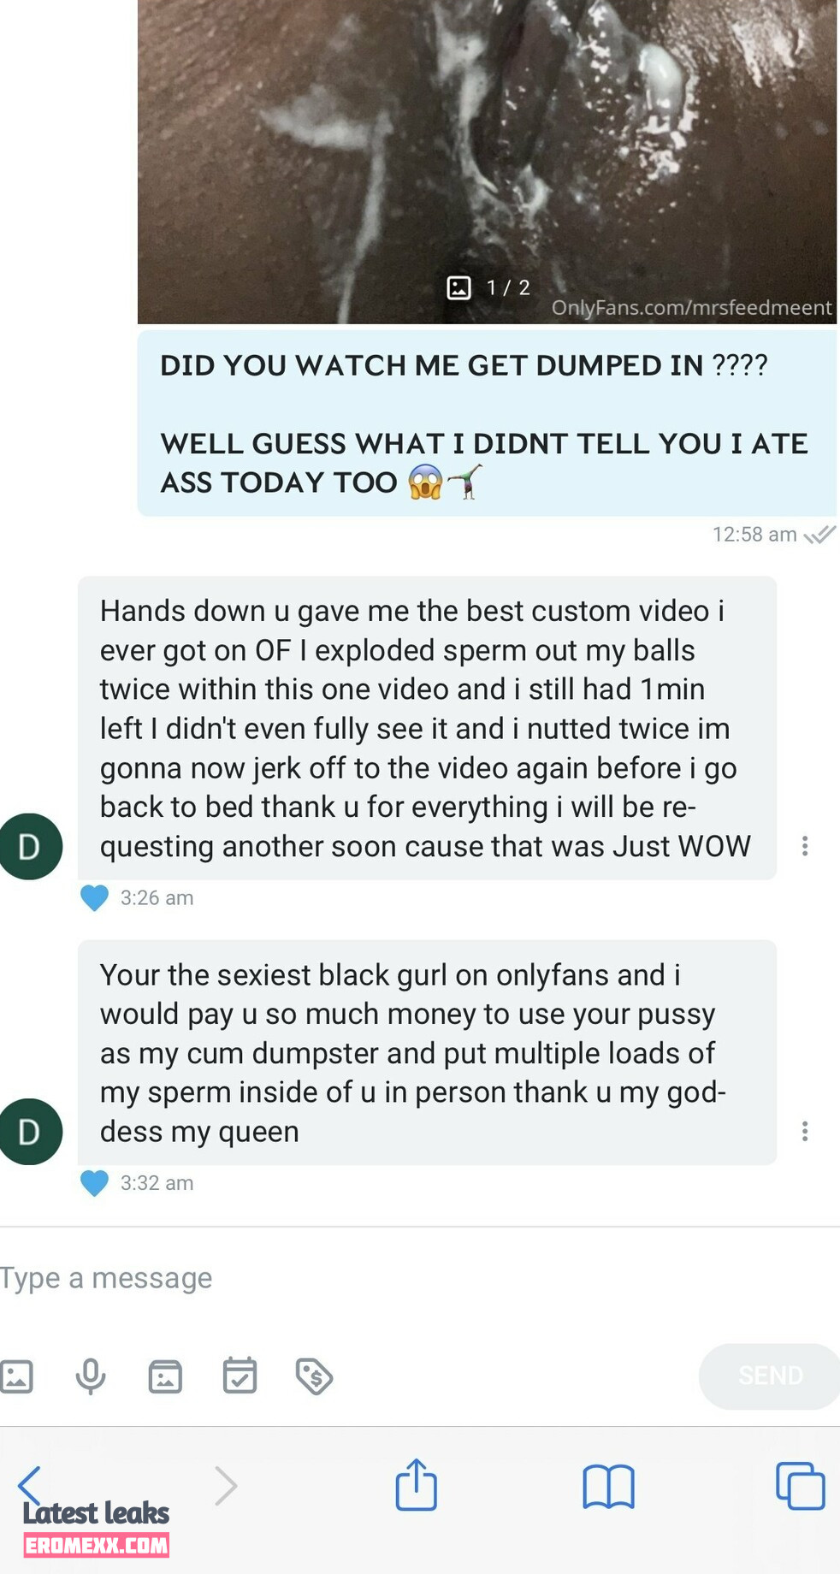Show open tabs in Safari
This screenshot has height=1574, width=840.
pyautogui.click(x=800, y=1486)
